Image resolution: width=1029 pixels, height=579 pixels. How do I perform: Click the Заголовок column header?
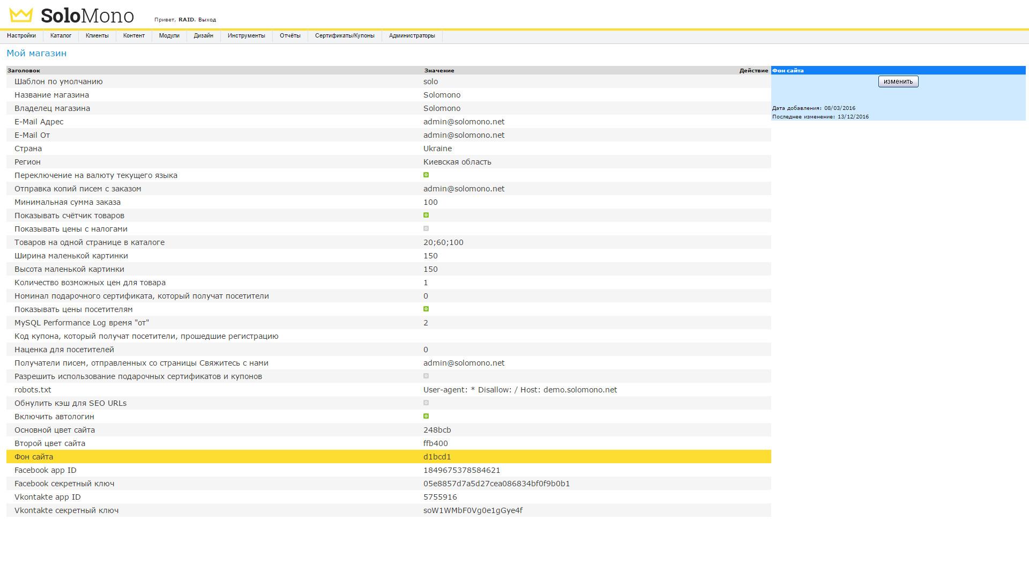[x=24, y=71]
